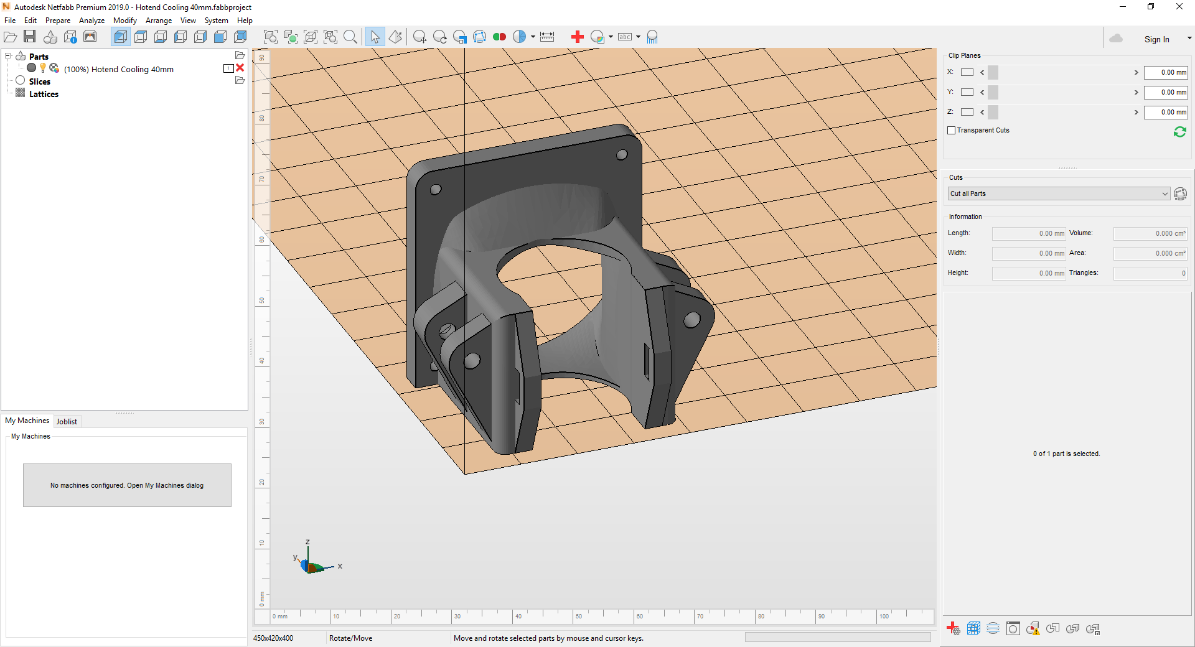Collapse the Parts tree node

click(8, 56)
